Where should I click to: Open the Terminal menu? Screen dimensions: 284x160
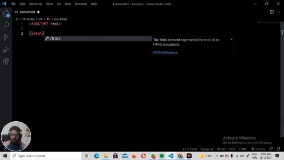(x=80, y=4)
